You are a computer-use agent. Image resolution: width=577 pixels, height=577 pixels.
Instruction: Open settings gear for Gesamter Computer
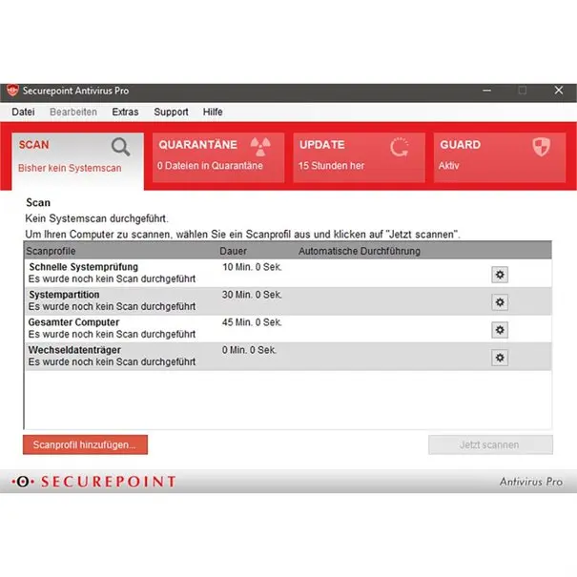pos(500,330)
